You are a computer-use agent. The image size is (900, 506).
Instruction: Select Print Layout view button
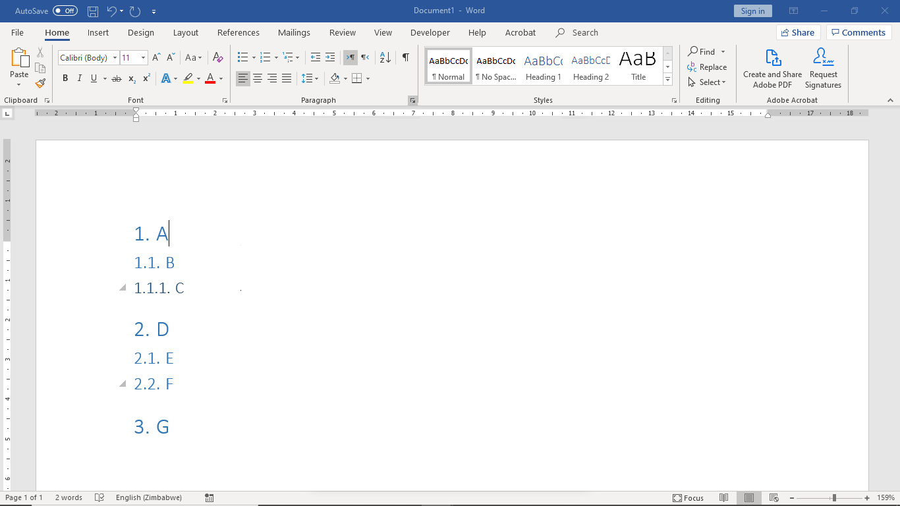click(748, 498)
